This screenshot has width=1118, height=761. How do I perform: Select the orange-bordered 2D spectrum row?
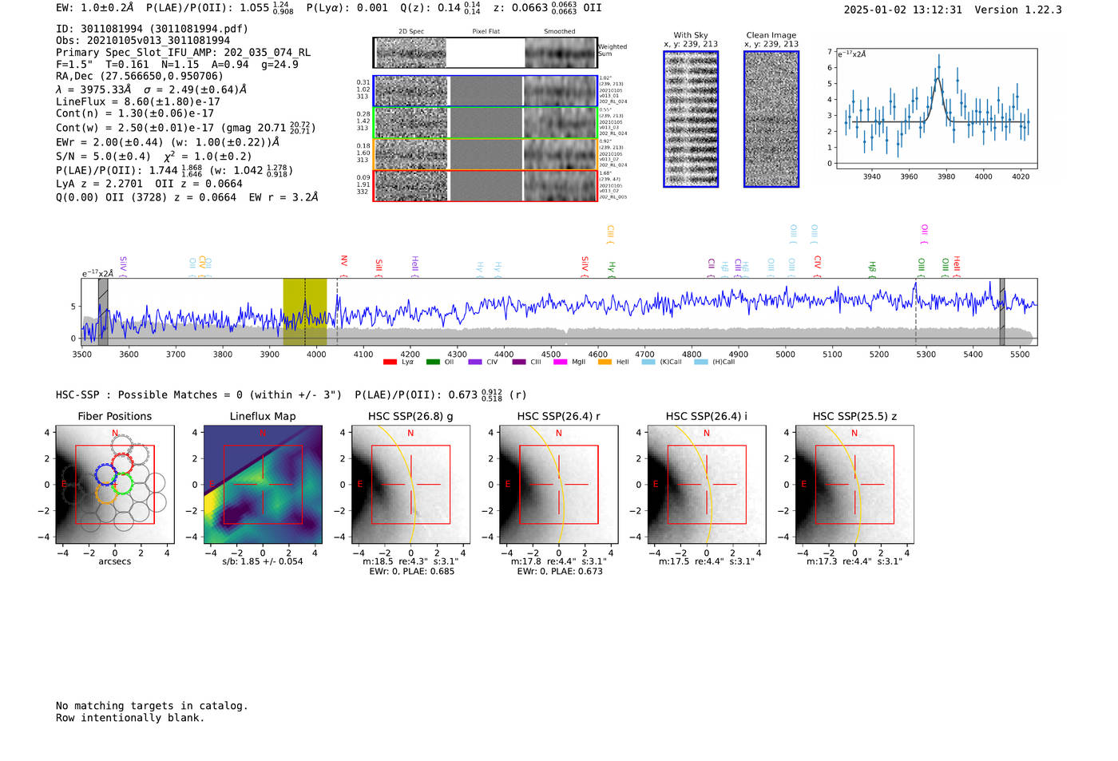click(x=486, y=154)
